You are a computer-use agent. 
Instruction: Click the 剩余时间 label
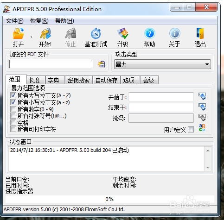click(124, 185)
